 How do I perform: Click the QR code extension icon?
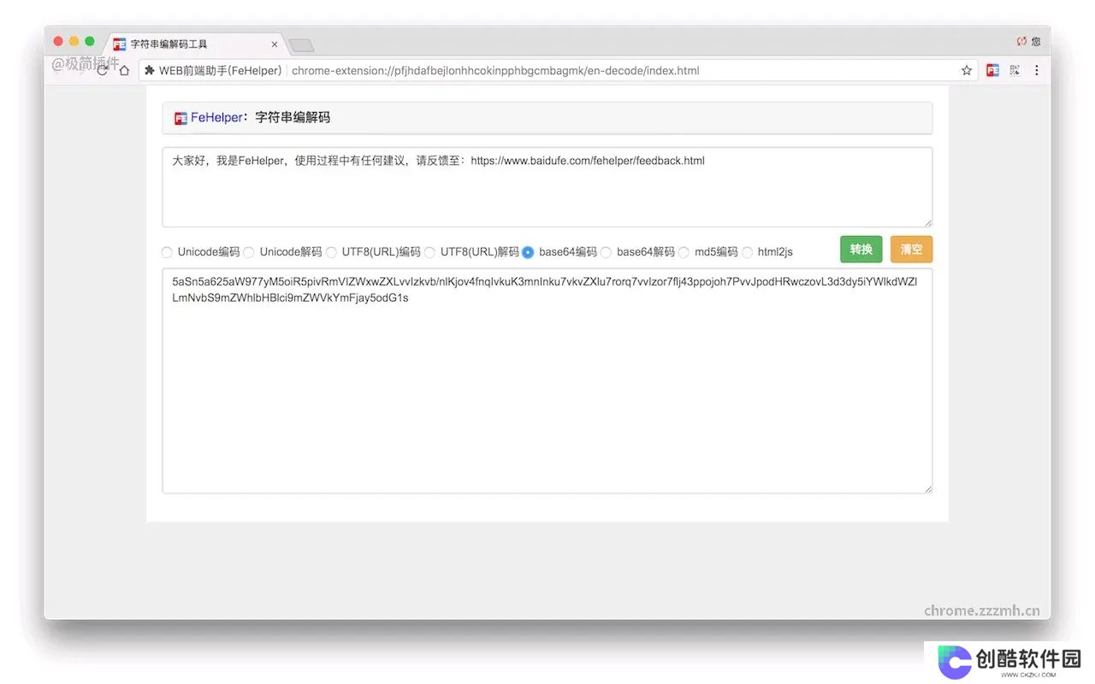tap(1015, 70)
